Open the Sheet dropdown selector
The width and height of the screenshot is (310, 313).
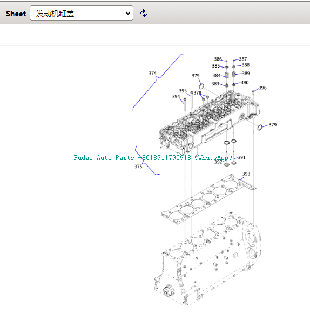tap(82, 13)
